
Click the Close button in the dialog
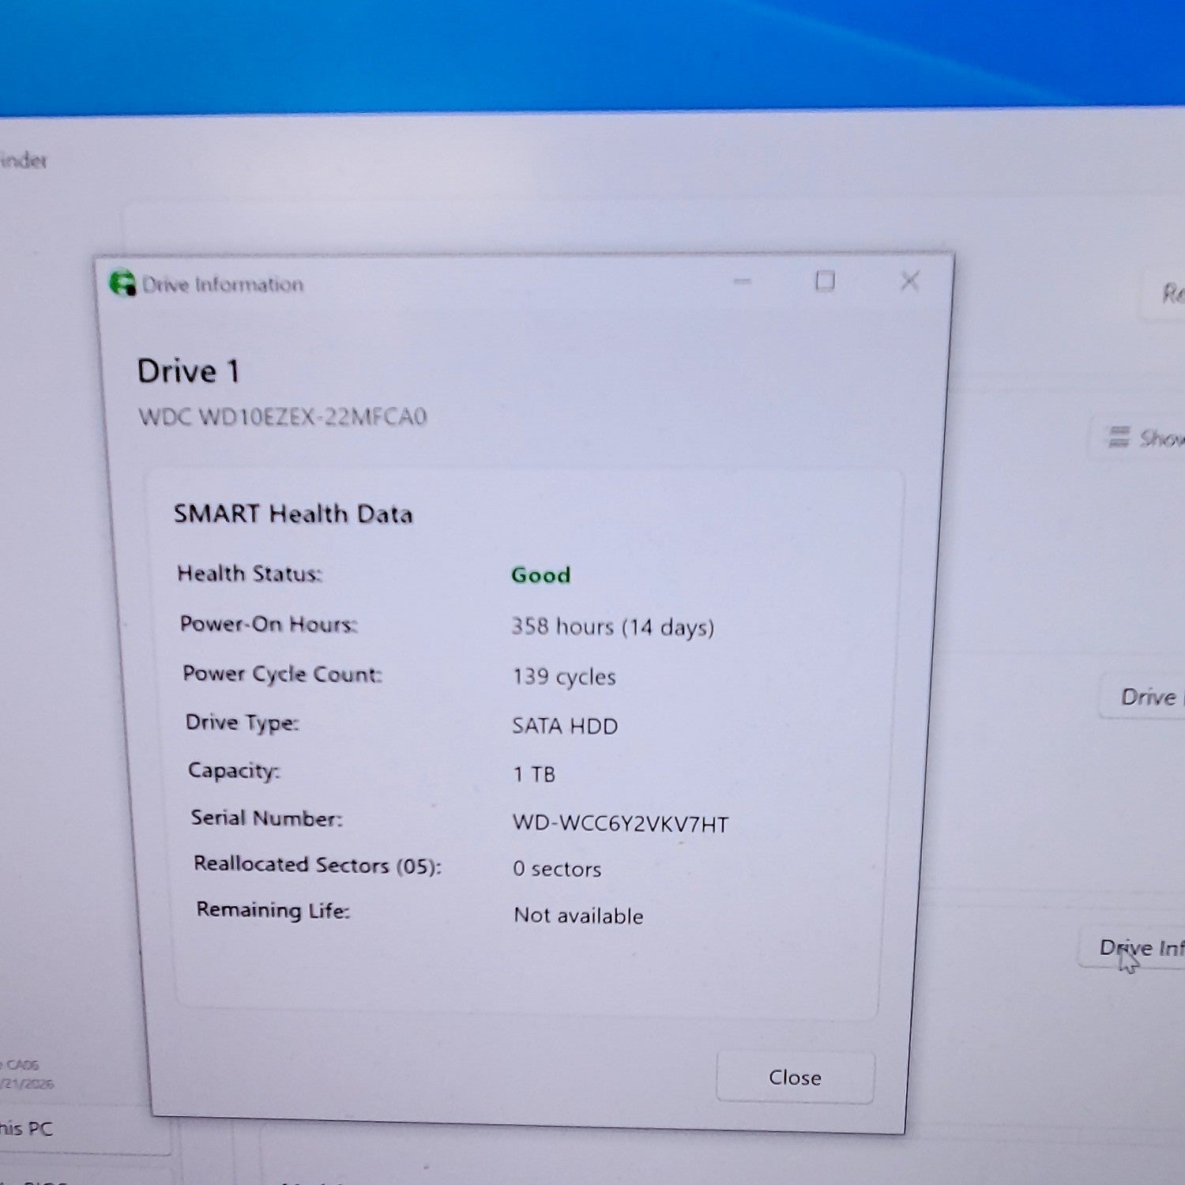pos(795,1077)
